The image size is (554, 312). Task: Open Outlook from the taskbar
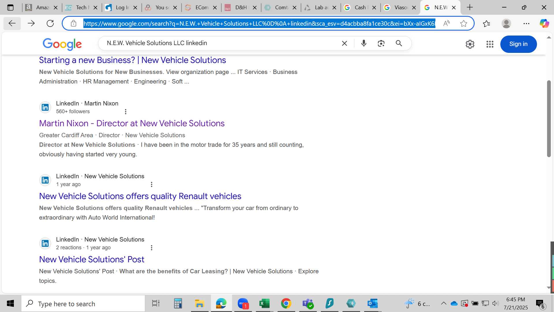pyautogui.click(x=373, y=304)
